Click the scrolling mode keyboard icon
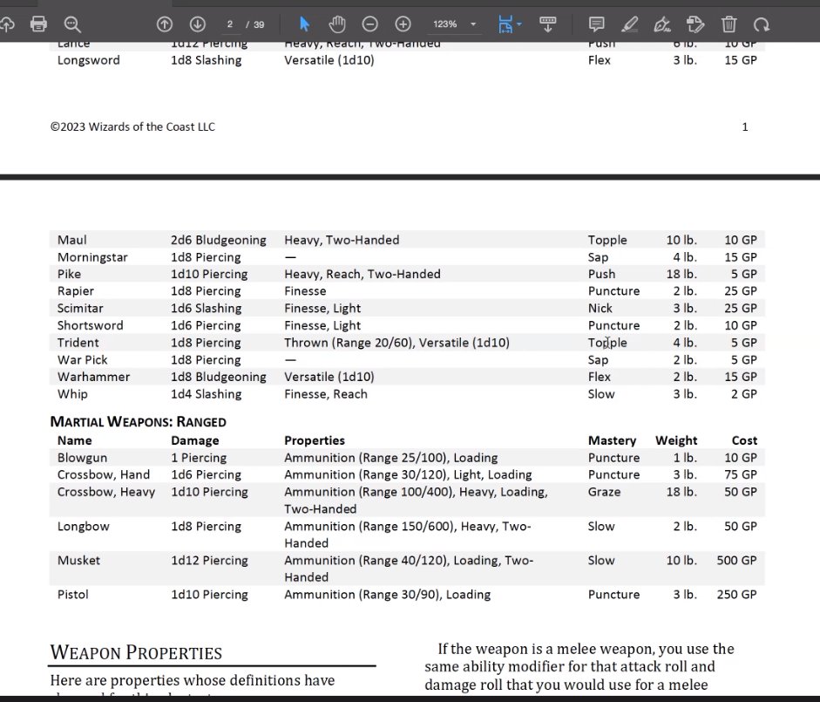820x702 pixels. pyautogui.click(x=548, y=24)
